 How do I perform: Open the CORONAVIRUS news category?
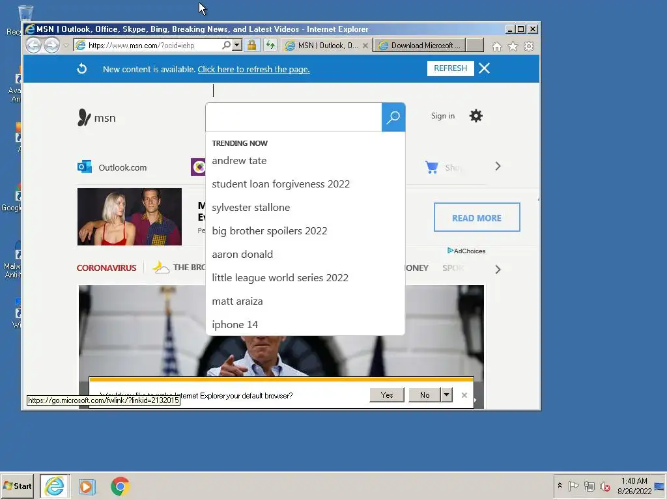[106, 268]
